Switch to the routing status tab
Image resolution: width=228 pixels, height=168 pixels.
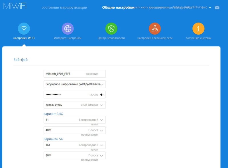pos(64,8)
